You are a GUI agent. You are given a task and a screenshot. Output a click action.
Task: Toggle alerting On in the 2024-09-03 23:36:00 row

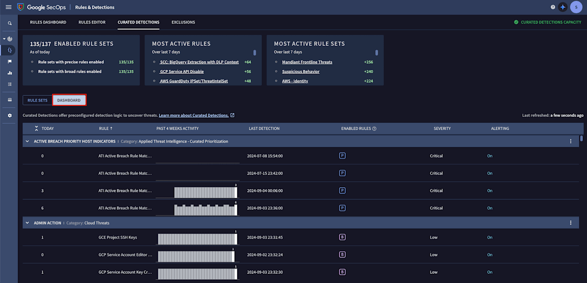[490, 208]
